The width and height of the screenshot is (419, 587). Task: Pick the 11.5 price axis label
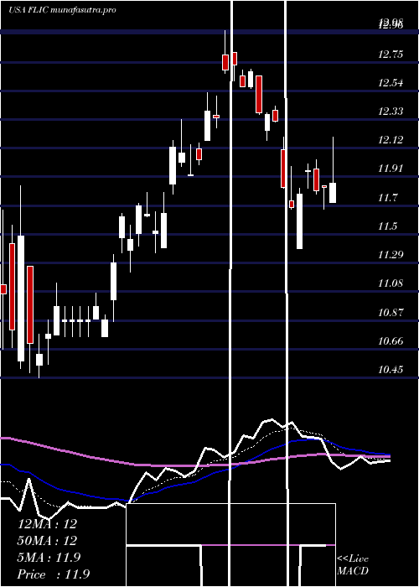pyautogui.click(x=388, y=226)
